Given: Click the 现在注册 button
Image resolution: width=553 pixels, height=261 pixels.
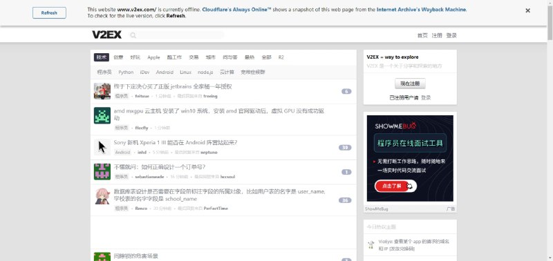Looking at the screenshot, I should pos(410,84).
